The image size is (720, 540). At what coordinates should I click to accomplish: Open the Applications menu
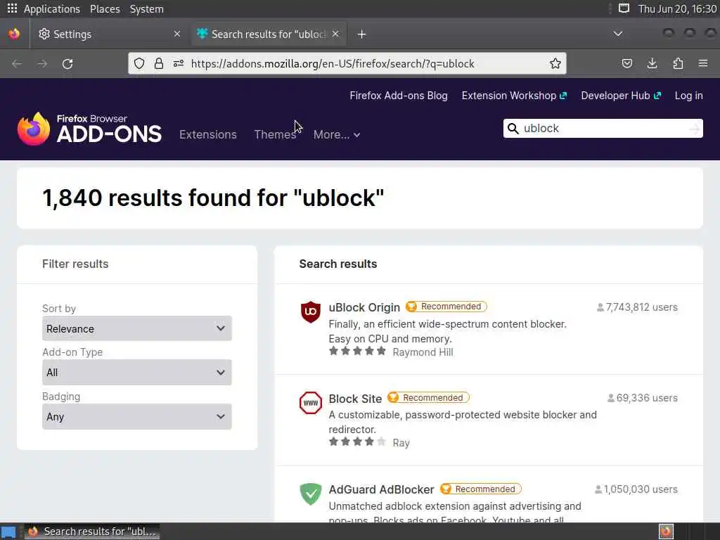[44, 9]
